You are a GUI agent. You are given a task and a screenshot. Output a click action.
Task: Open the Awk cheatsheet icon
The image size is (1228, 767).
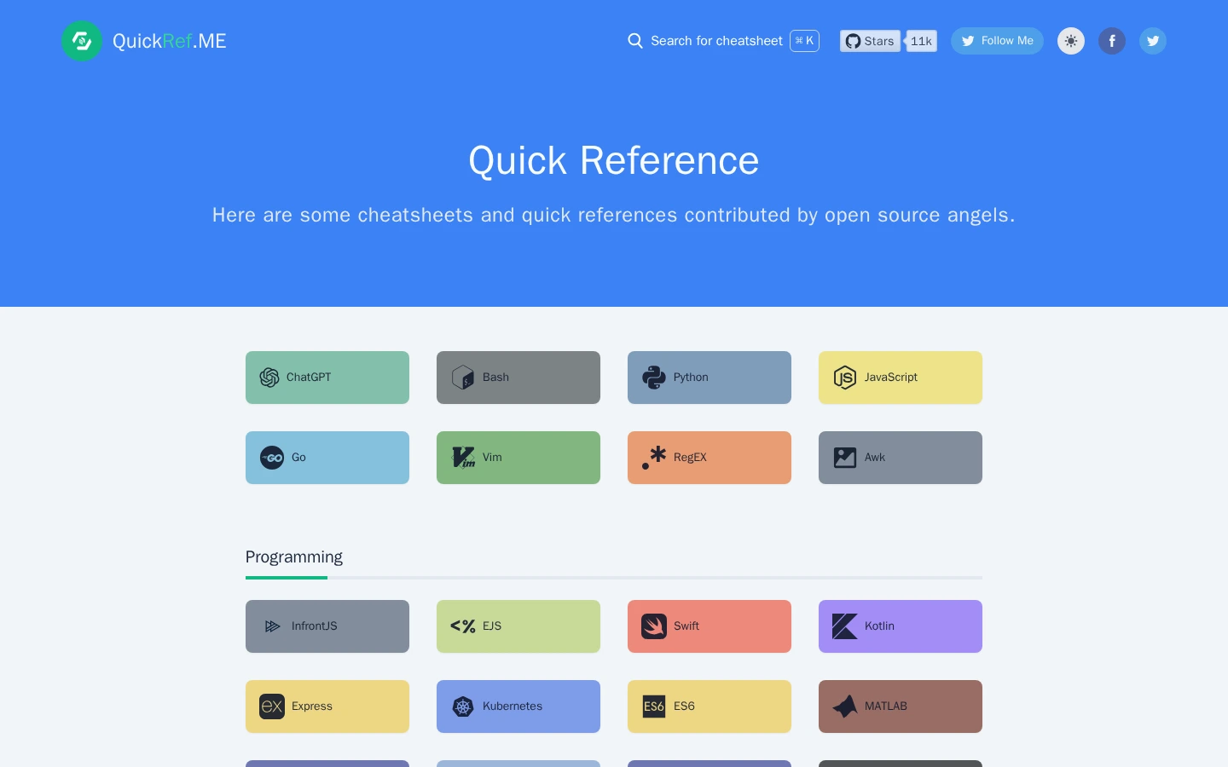pyautogui.click(x=845, y=458)
